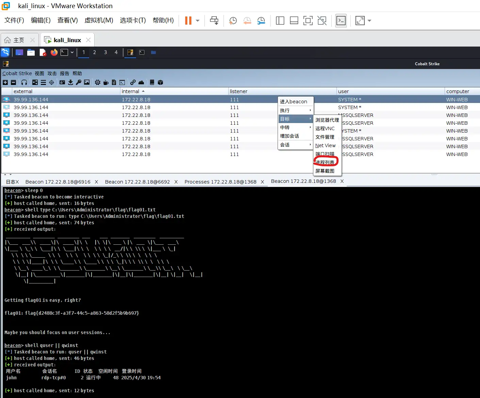Sort sessions by the user column header
480x398 pixels.
point(391,91)
